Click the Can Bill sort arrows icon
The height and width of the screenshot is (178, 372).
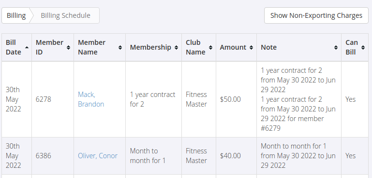pos(363,47)
